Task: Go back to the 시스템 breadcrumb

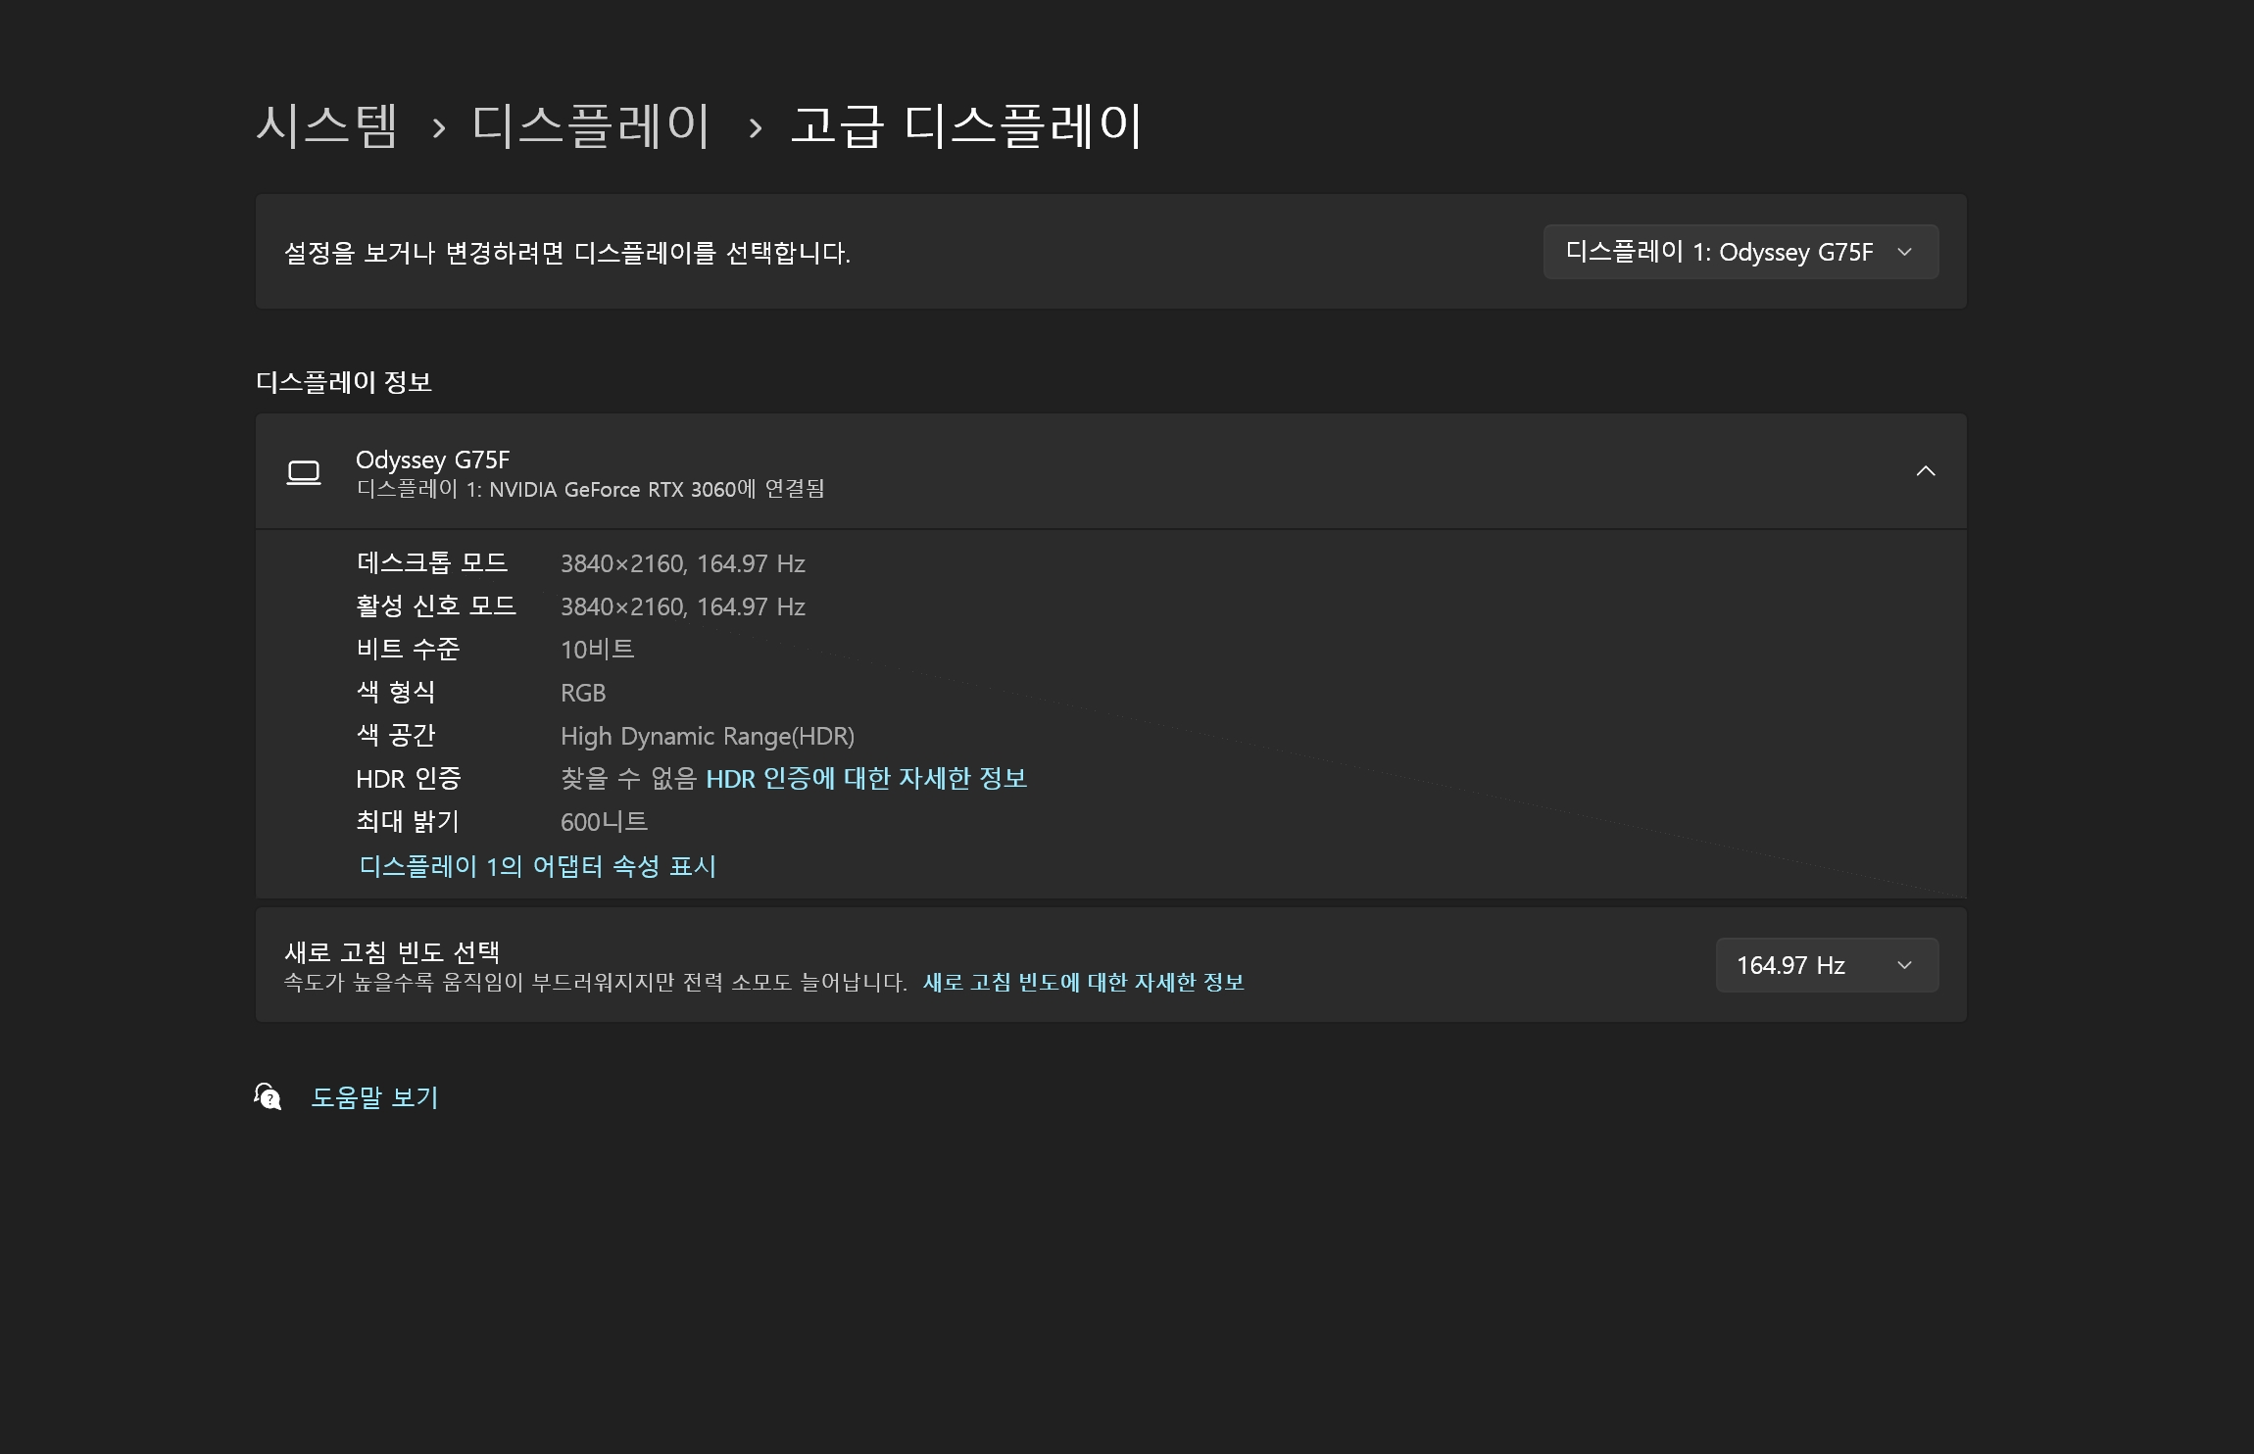Action: coord(326,126)
